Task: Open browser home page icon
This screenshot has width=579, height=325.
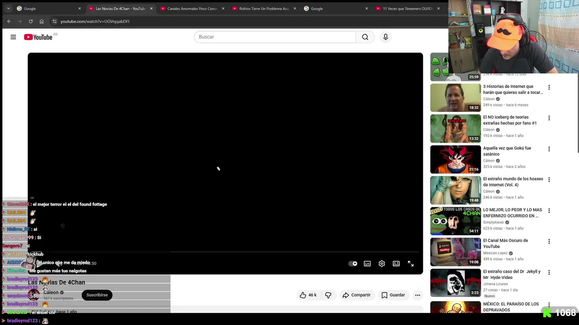Action: (42, 21)
